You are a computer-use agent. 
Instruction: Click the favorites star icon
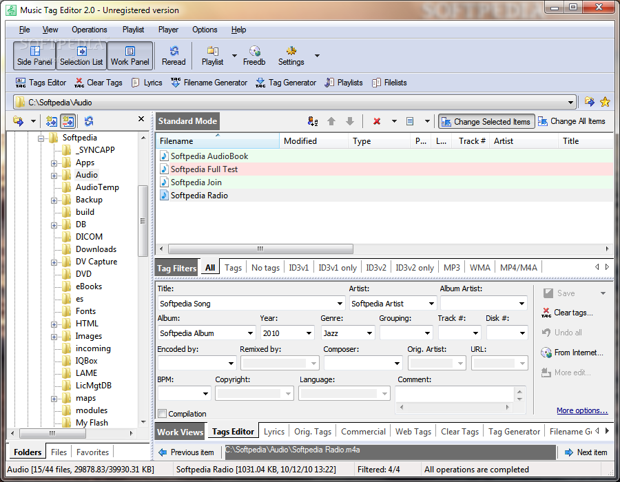point(605,102)
